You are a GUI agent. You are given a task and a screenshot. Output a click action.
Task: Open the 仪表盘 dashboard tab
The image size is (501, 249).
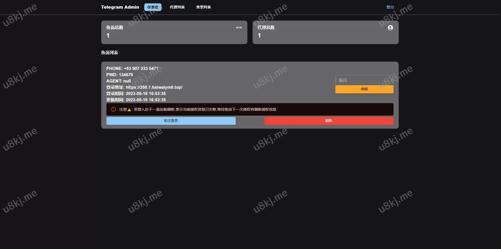coord(153,7)
